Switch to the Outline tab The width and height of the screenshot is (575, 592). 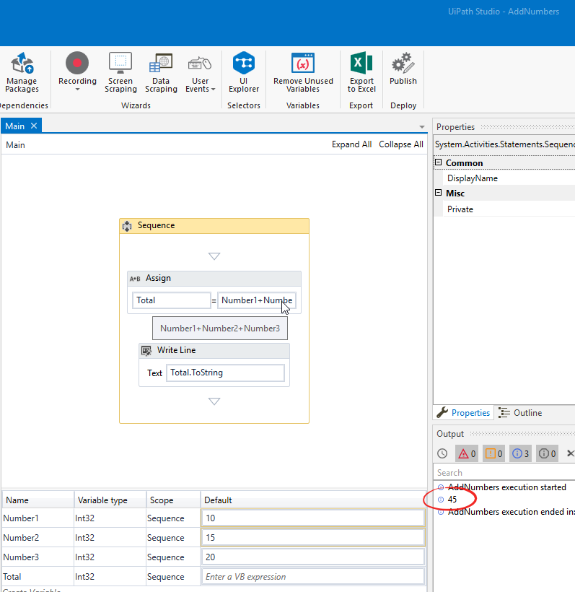(520, 413)
